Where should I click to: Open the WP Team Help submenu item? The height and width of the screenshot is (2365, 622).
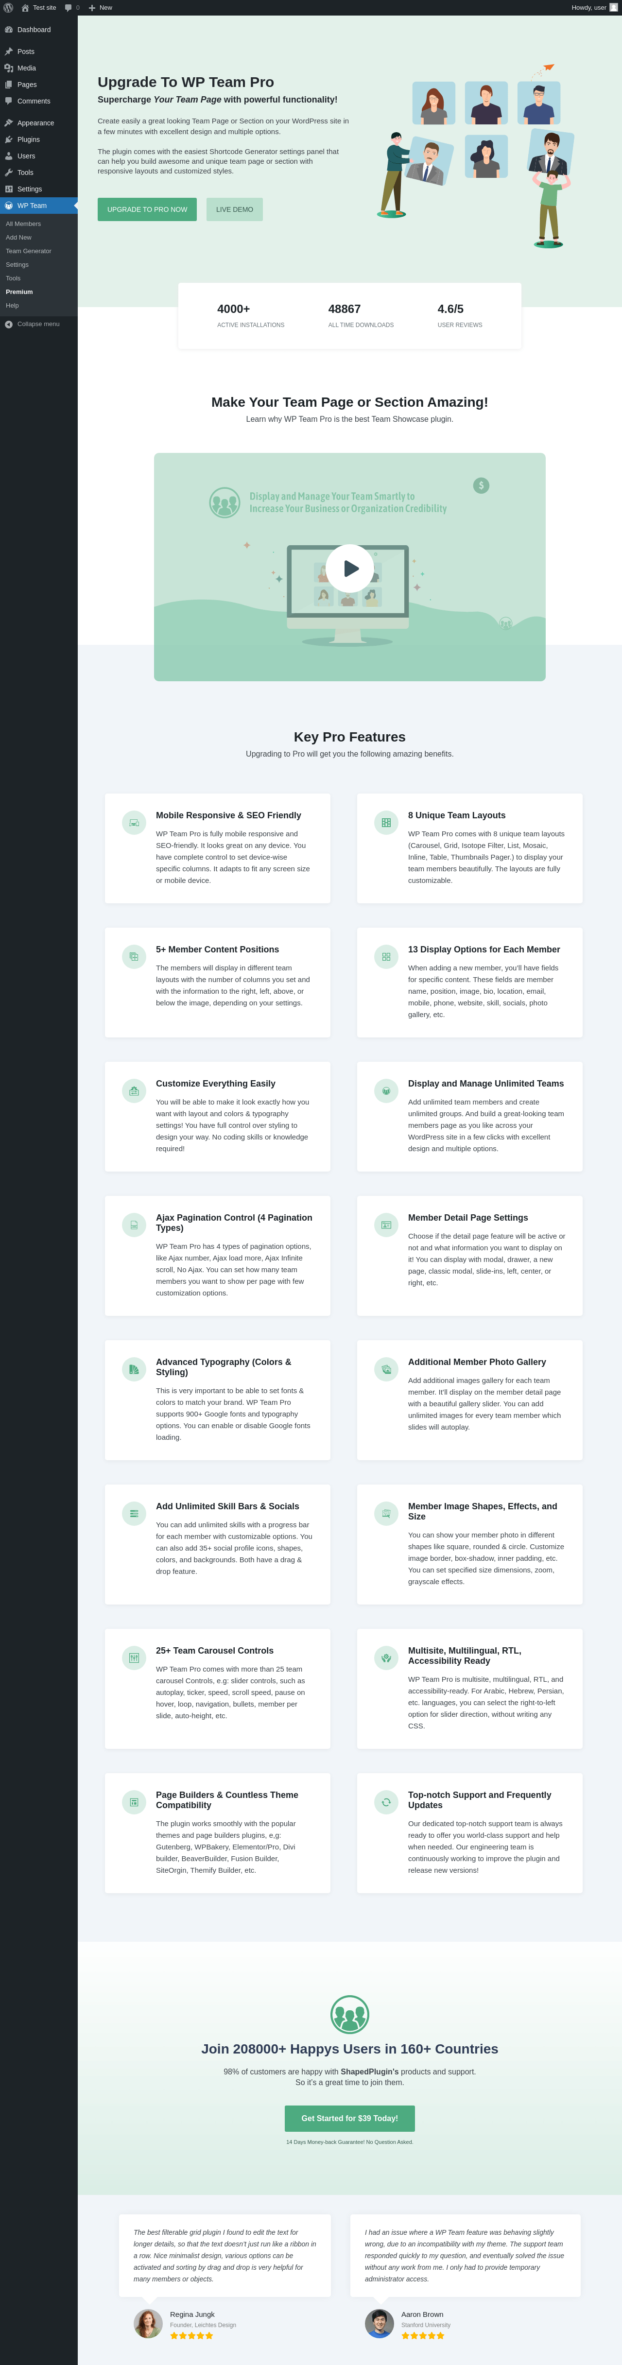coord(12,306)
